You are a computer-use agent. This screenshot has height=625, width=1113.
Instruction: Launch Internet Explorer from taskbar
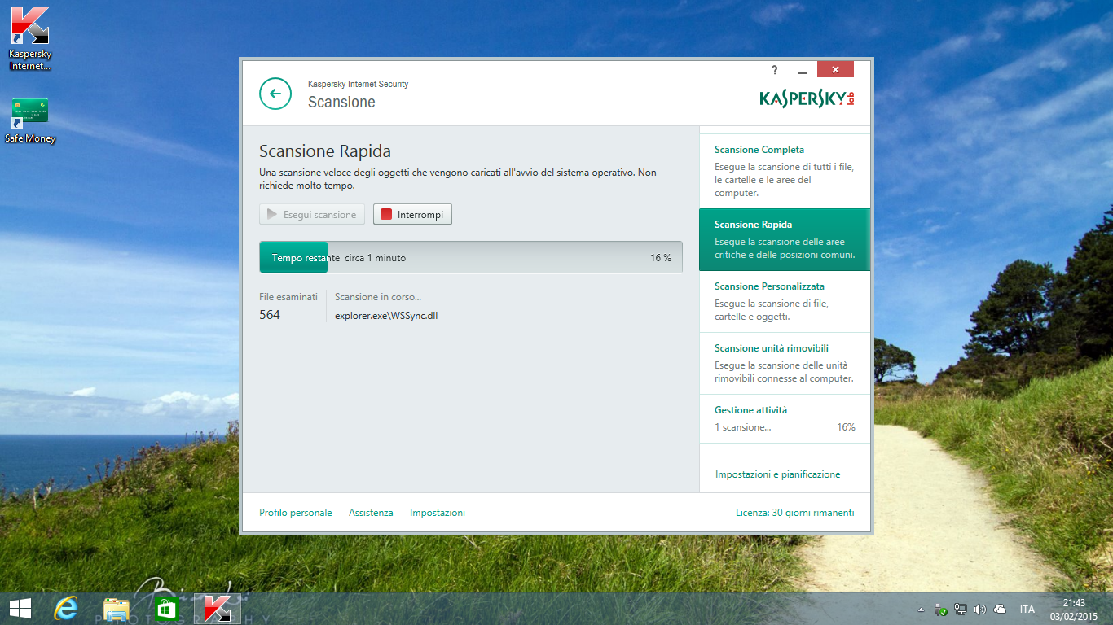coord(65,608)
